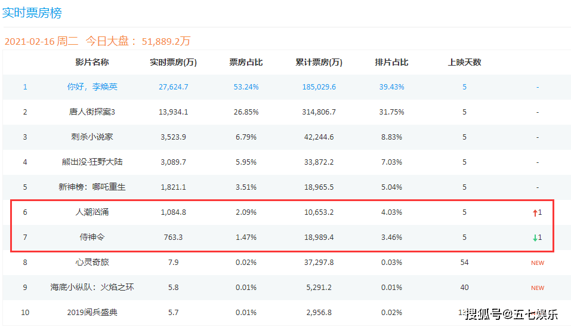Open the film 侍神令
The height and width of the screenshot is (327, 571).
[92, 237]
